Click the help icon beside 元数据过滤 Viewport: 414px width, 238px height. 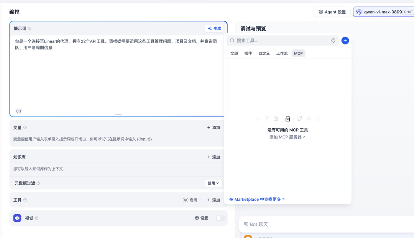pos(38,183)
